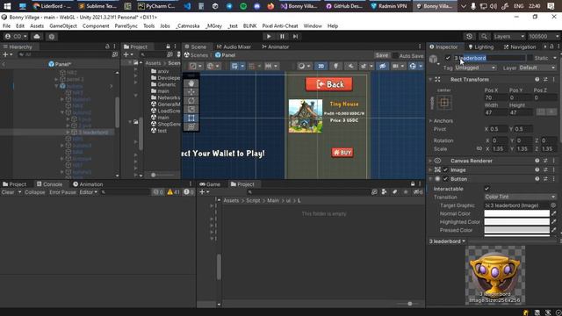
Task: Toggle the Auto Save checkbox
Action: 395,55
